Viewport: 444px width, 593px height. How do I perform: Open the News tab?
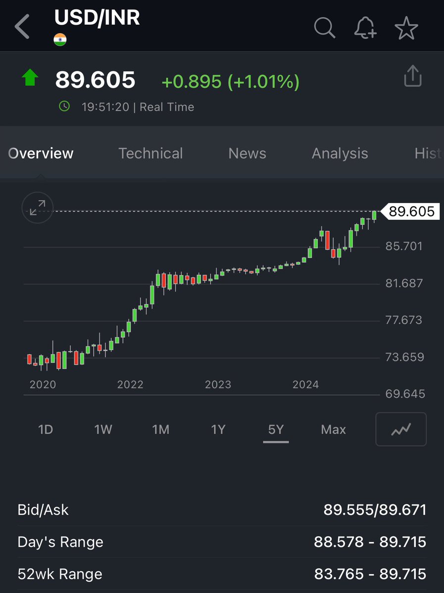click(247, 153)
